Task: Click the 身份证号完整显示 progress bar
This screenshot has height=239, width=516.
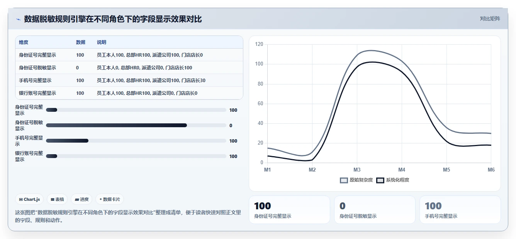Action: [136, 110]
